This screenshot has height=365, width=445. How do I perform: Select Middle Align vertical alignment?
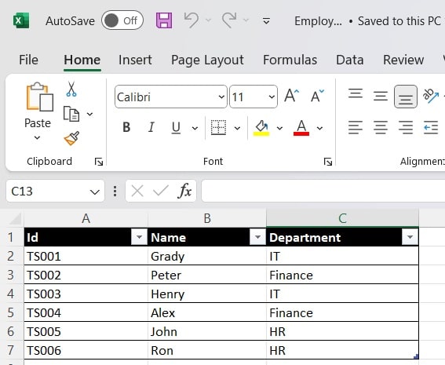point(381,96)
